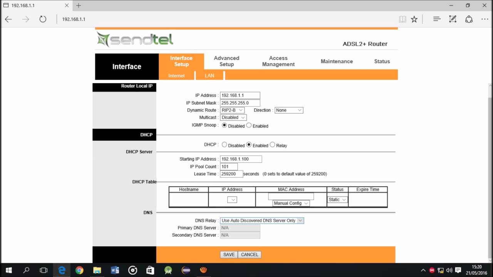Select DHCP Enabled radio button
Image resolution: width=493 pixels, height=277 pixels.
249,145
